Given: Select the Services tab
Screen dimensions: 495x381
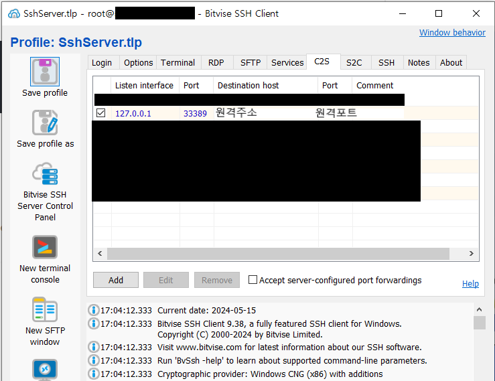Looking at the screenshot, I should click(x=287, y=62).
